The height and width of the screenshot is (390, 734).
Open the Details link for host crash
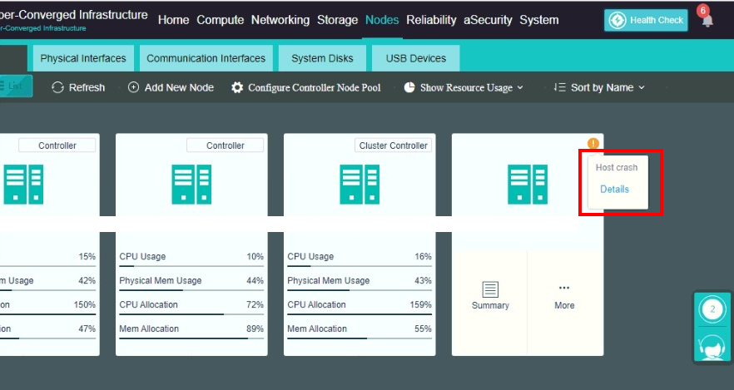(x=614, y=189)
